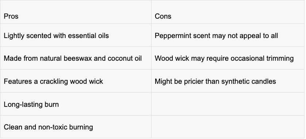
Task: Click 'Lightly scented with essential oils' cell
Action: (76, 35)
